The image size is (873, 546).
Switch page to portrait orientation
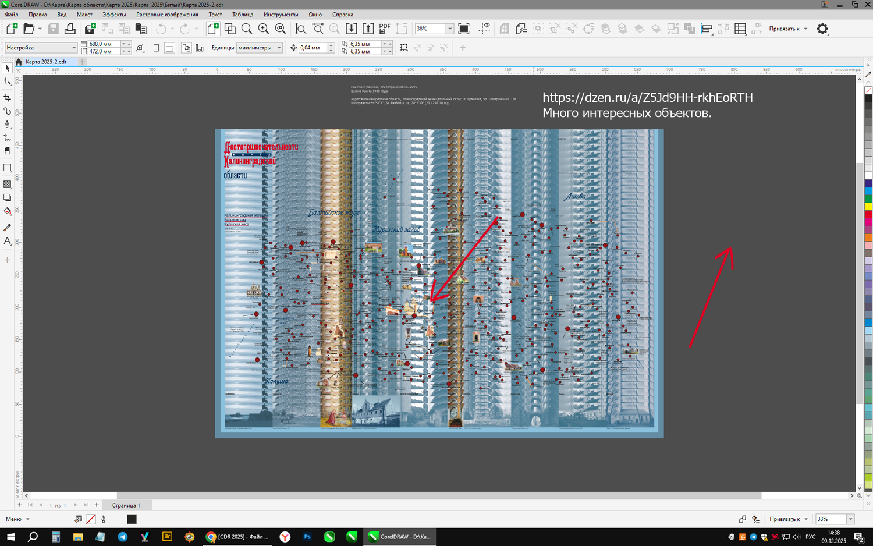click(156, 48)
